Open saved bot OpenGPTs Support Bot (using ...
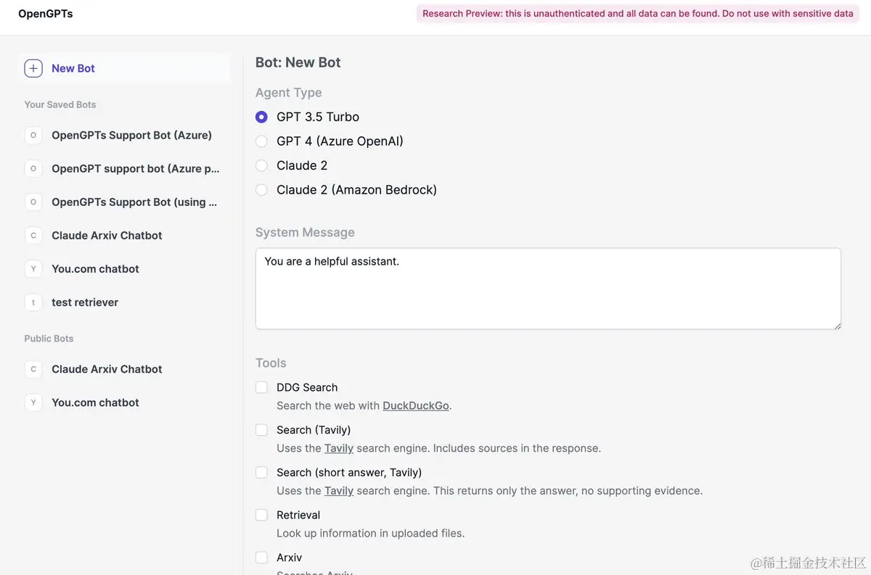The image size is (871, 575). [124, 202]
